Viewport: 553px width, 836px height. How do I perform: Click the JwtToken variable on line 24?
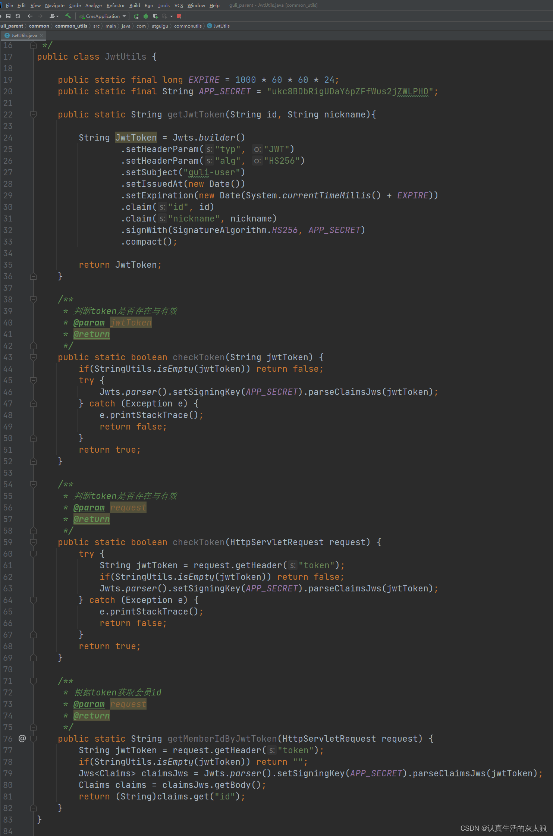coord(136,138)
